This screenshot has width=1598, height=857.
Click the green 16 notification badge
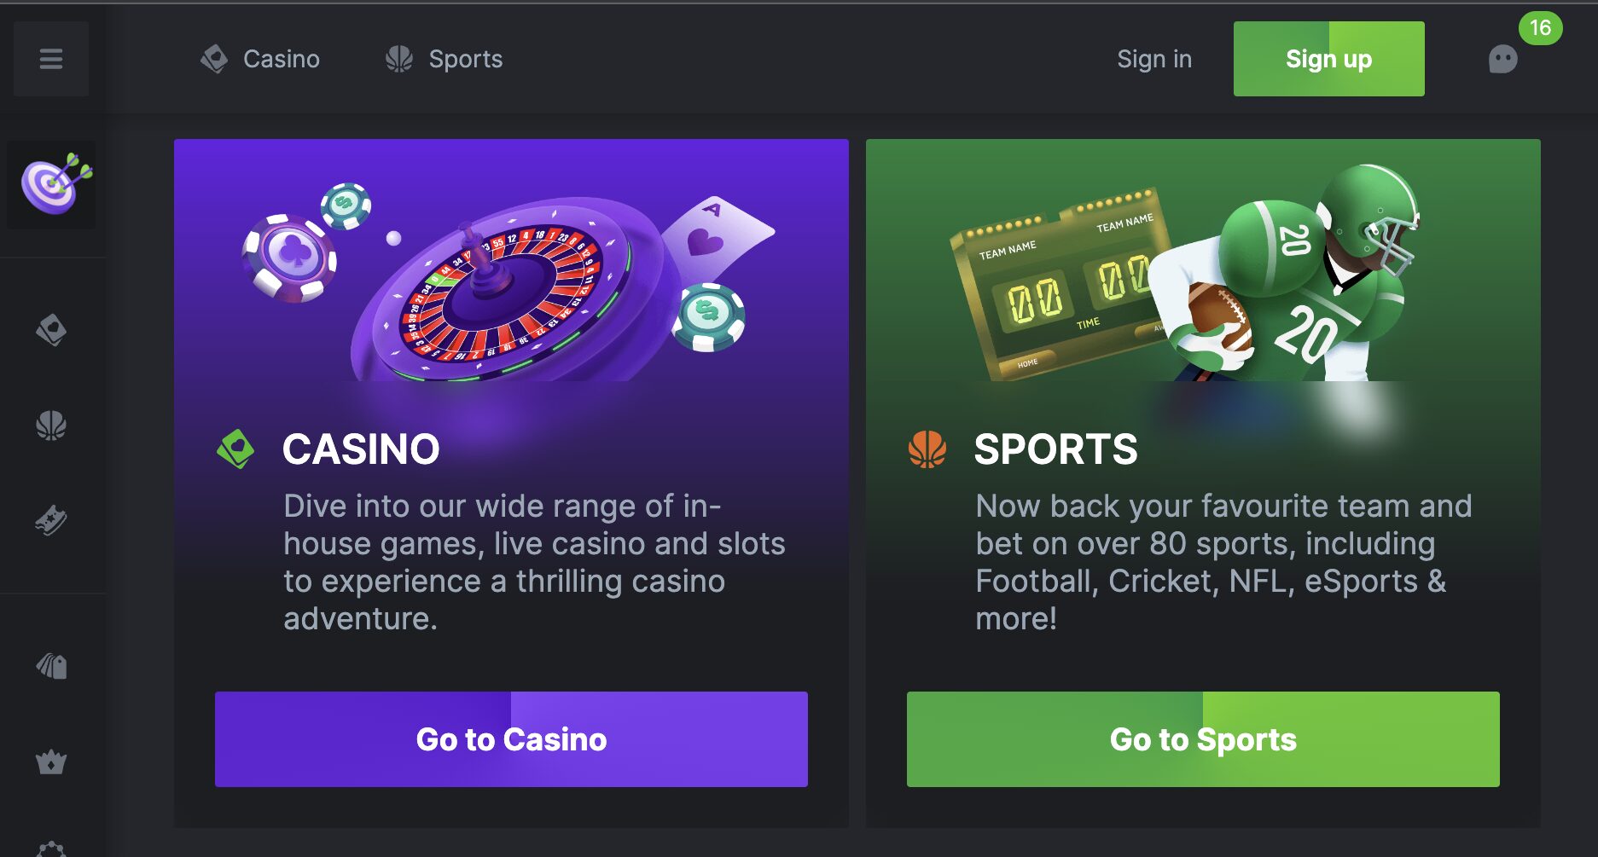click(x=1540, y=28)
